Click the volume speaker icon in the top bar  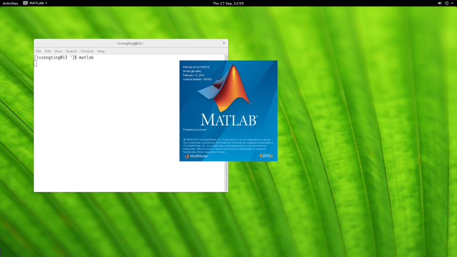[x=440, y=3]
